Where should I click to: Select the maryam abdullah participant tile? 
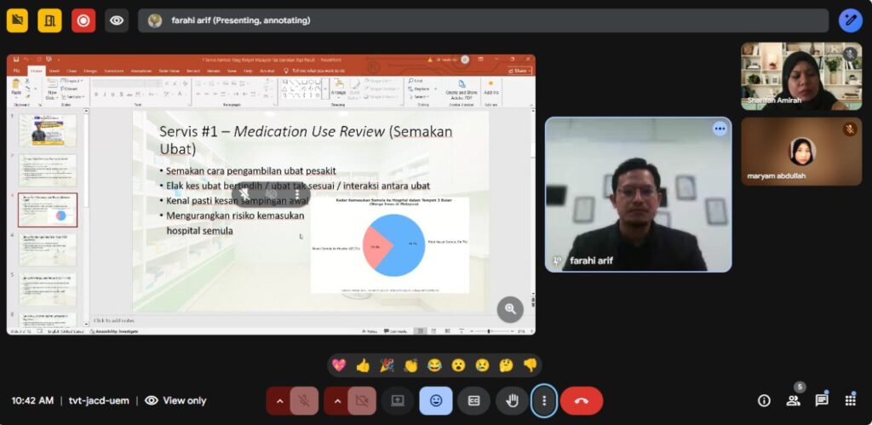coord(801,152)
